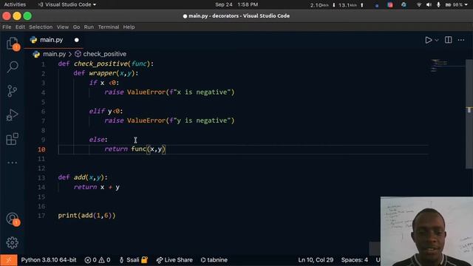Run the Python file with play button
The image size is (473, 266).
[x=428, y=40]
